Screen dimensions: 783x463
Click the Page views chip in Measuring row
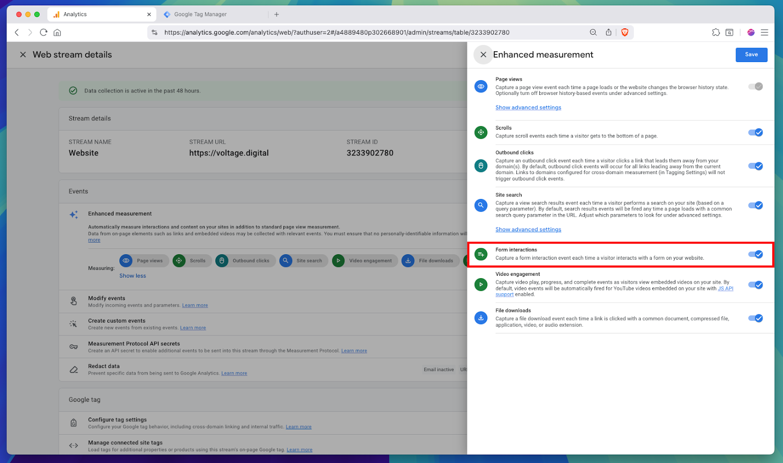pyautogui.click(x=144, y=261)
